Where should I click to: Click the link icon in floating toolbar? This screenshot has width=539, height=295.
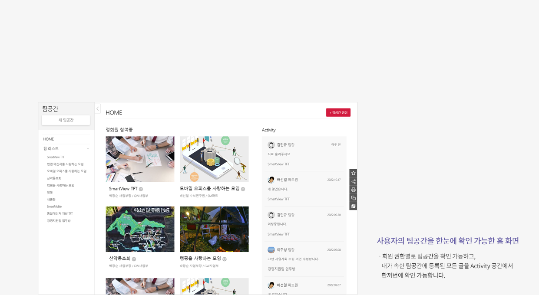pos(353,206)
